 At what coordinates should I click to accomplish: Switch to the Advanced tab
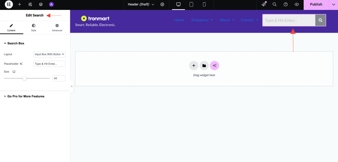[57, 27]
